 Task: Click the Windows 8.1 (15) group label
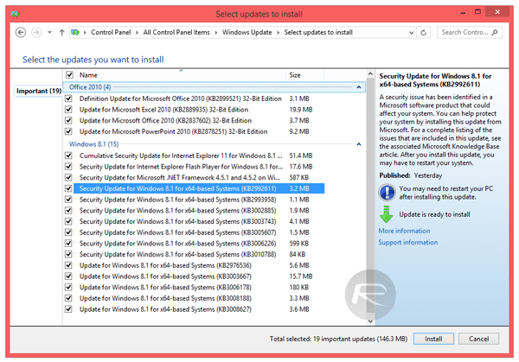point(93,144)
